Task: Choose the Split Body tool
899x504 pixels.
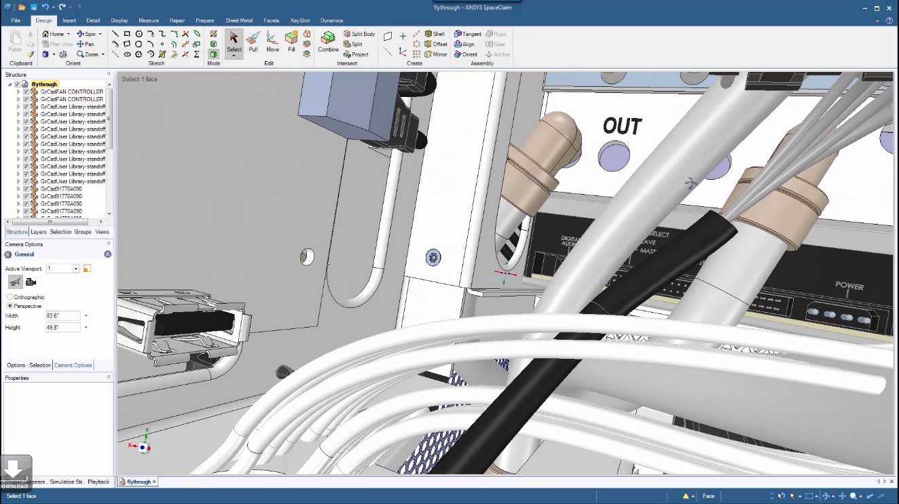Action: [x=359, y=34]
